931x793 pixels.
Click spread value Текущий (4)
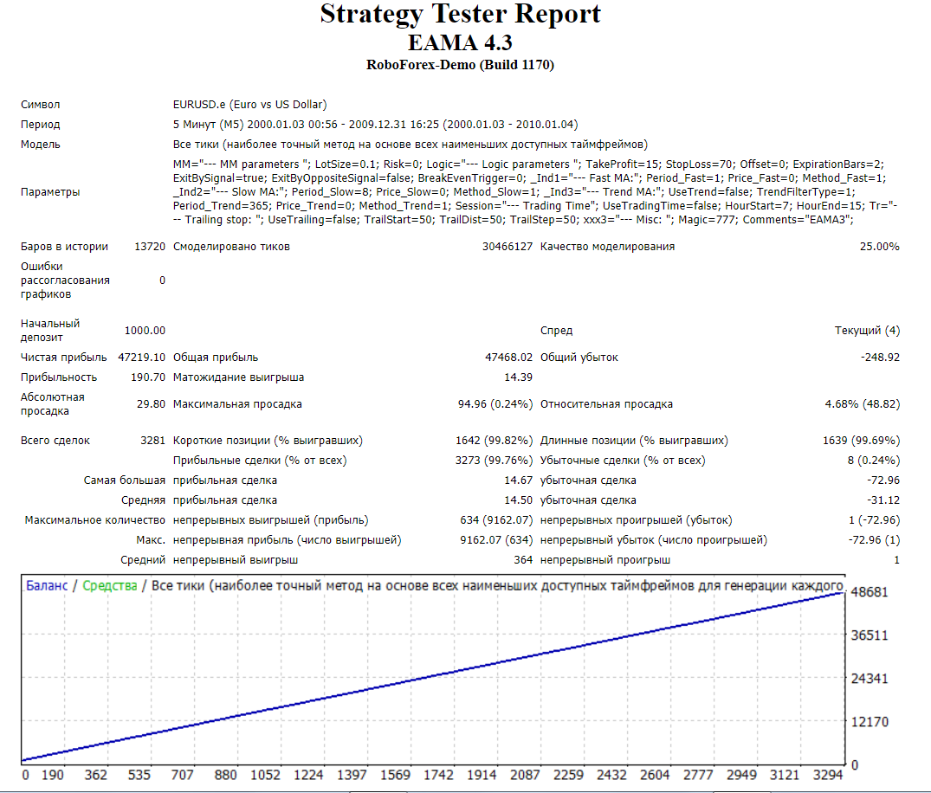(867, 331)
